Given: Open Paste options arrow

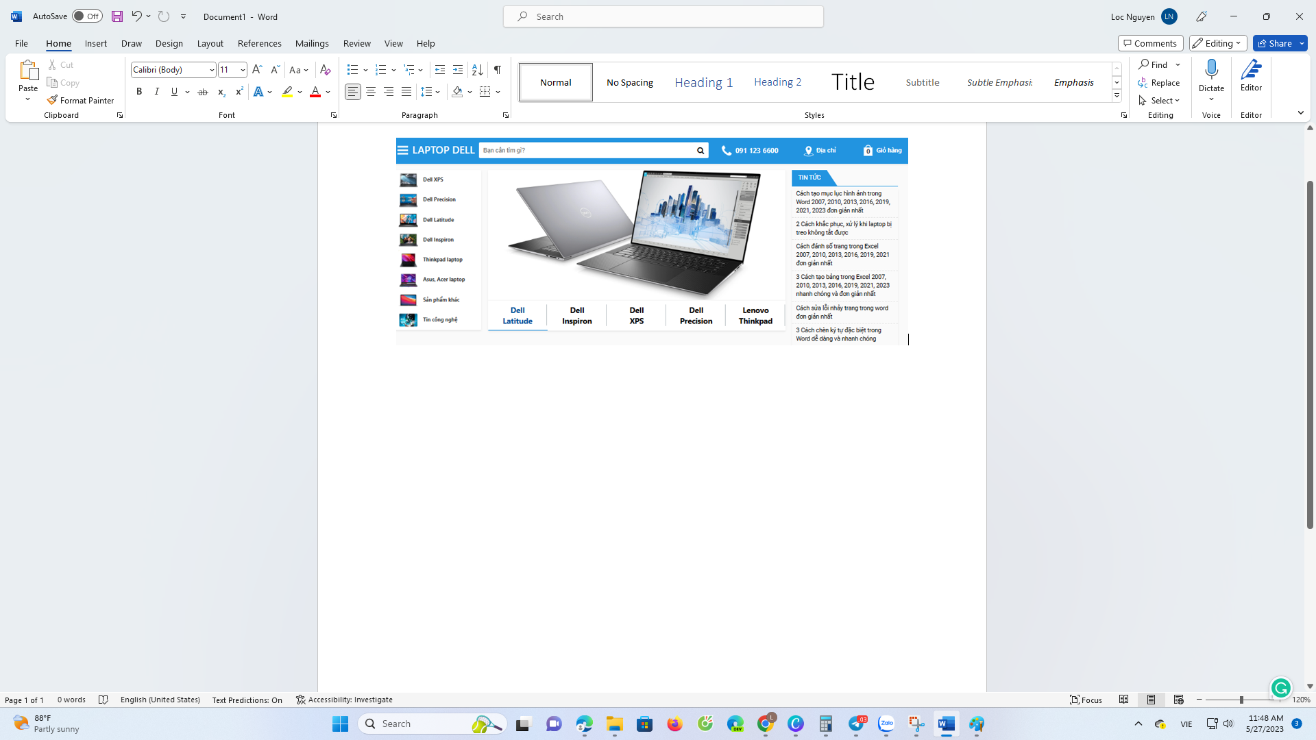Looking at the screenshot, I should (28, 100).
